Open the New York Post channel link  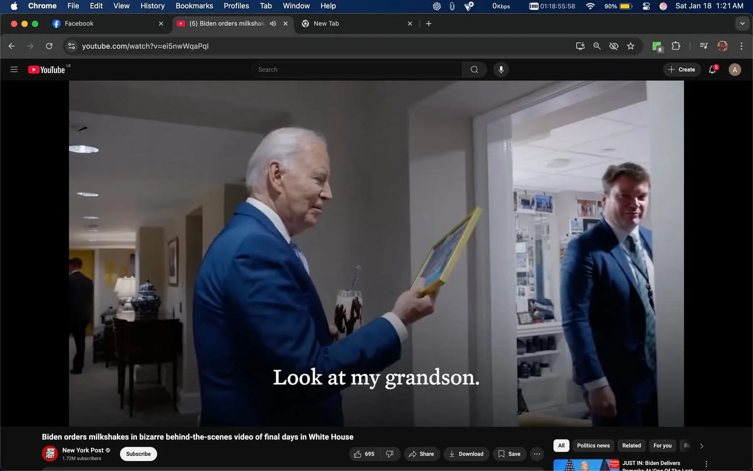coord(83,450)
